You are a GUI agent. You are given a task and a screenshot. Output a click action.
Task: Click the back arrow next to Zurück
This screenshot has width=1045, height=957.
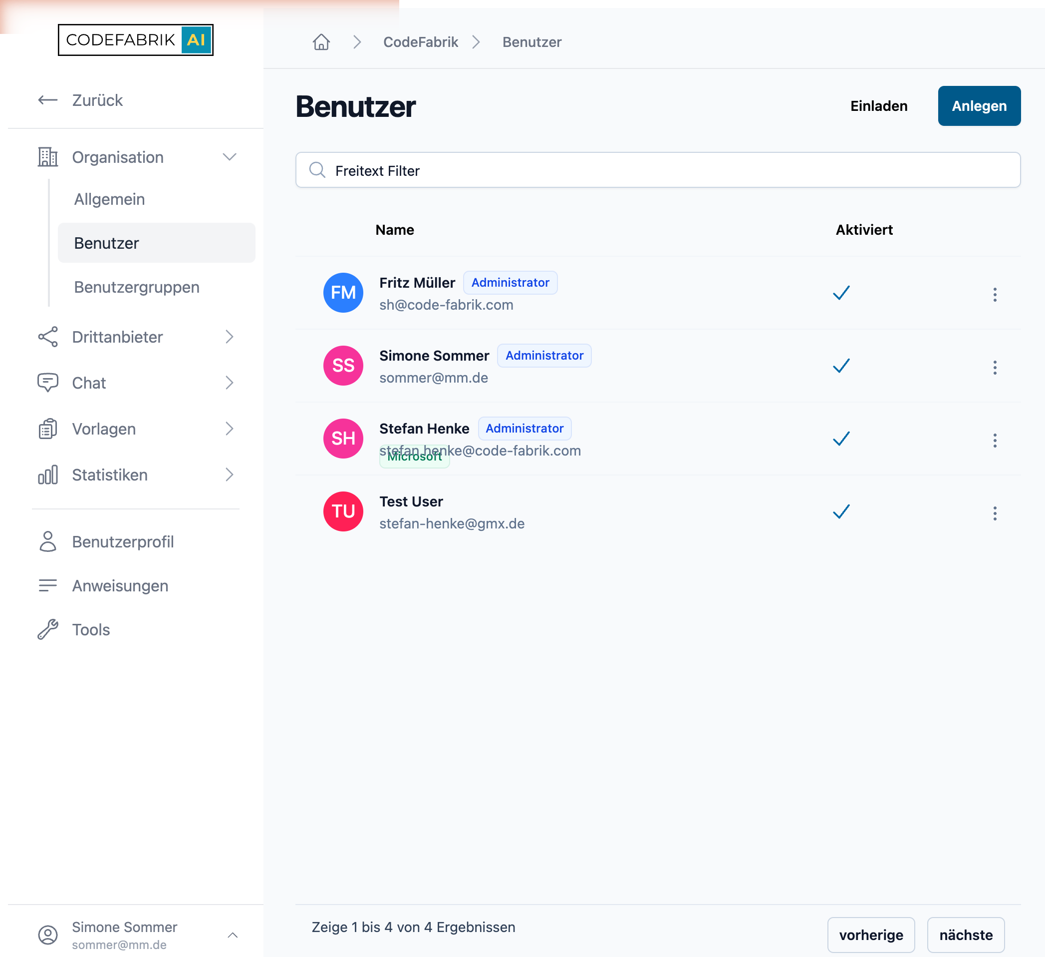[48, 100]
